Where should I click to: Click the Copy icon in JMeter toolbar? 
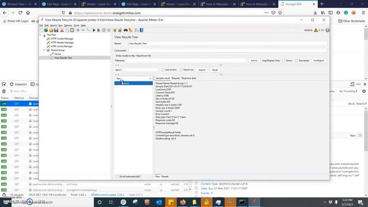click(67, 30)
